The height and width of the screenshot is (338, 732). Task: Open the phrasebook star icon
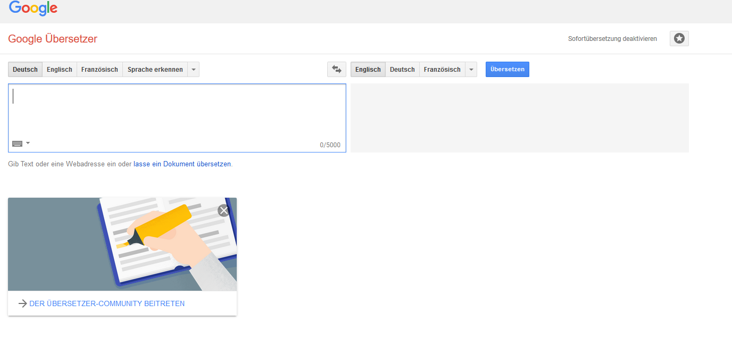(679, 39)
